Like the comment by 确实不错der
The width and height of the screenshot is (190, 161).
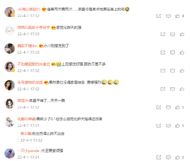182,52
